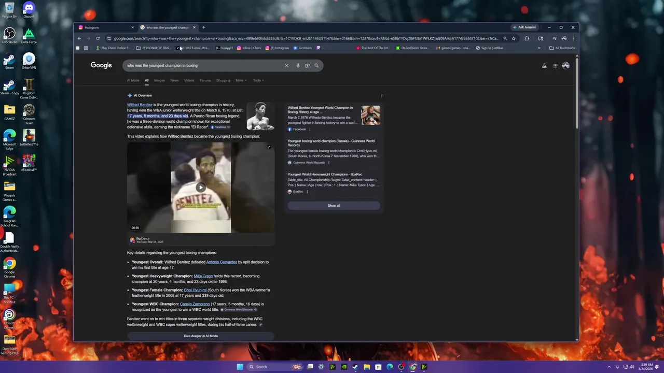This screenshot has height=373, width=664.
Task: Switch to the AI Mode tab
Action: tap(133, 80)
